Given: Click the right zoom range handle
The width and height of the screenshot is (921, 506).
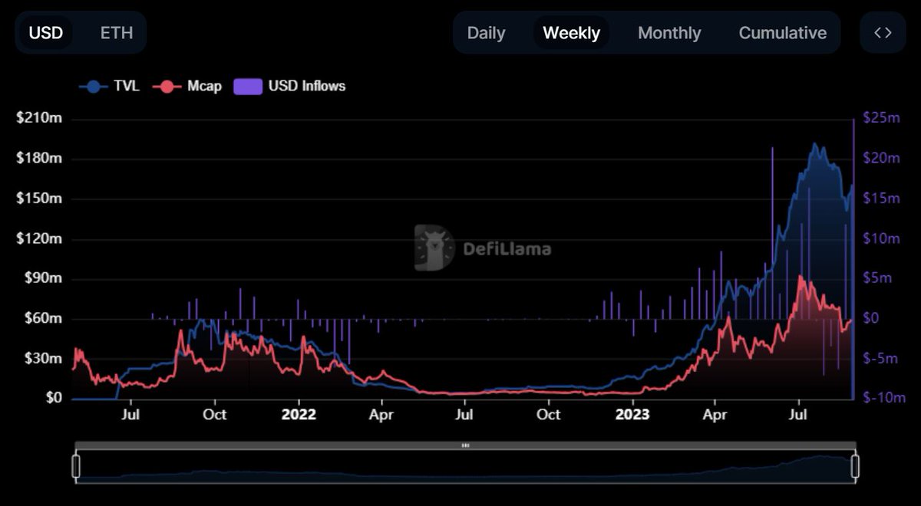Looking at the screenshot, I should [855, 466].
